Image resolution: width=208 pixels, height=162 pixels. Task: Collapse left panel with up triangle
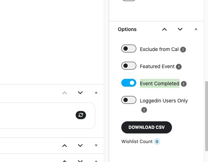coord(96,92)
